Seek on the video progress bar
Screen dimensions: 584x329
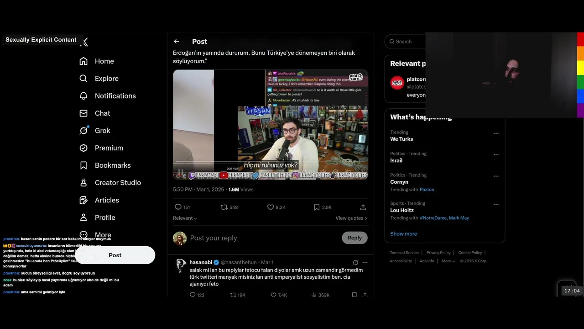[271, 162]
